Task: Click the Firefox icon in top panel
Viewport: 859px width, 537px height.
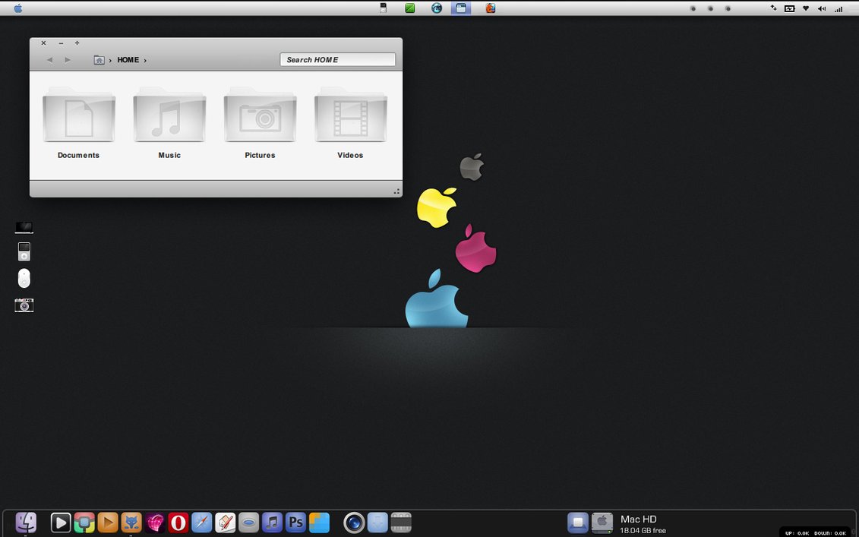Action: (491, 8)
